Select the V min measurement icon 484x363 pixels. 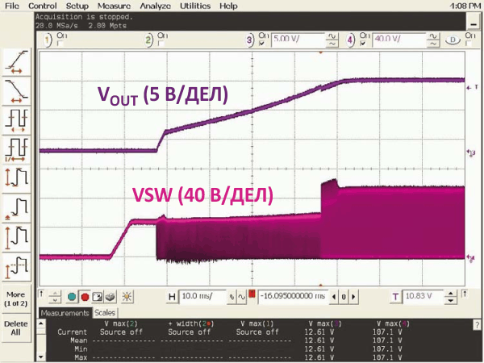pyautogui.click(x=17, y=209)
